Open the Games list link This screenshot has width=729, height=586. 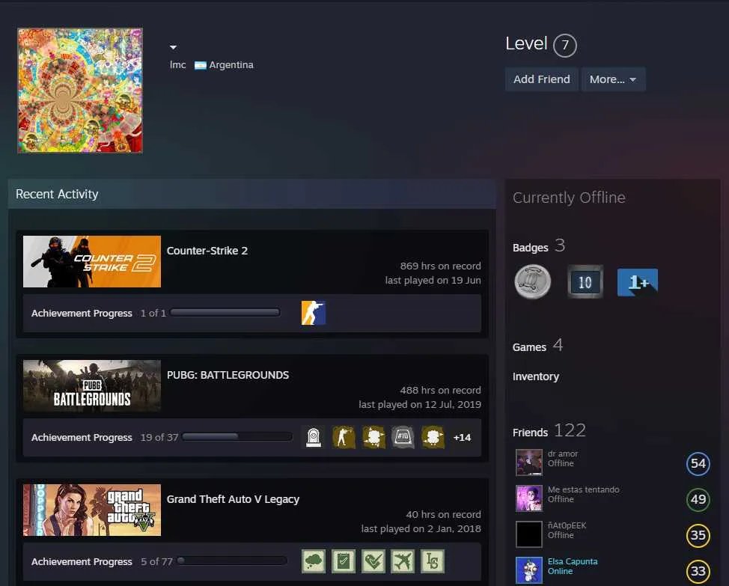(530, 347)
